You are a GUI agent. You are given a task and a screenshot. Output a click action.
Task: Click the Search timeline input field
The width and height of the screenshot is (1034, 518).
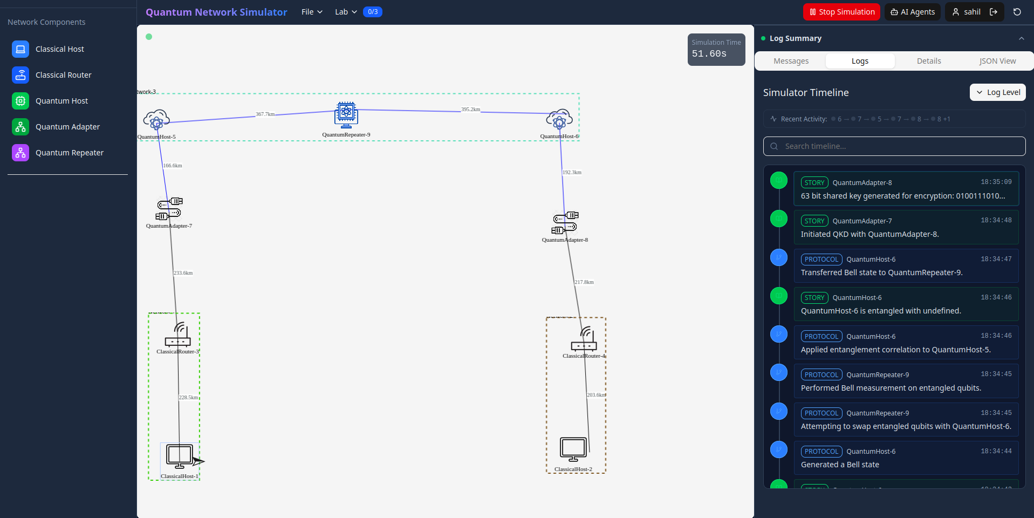point(894,146)
